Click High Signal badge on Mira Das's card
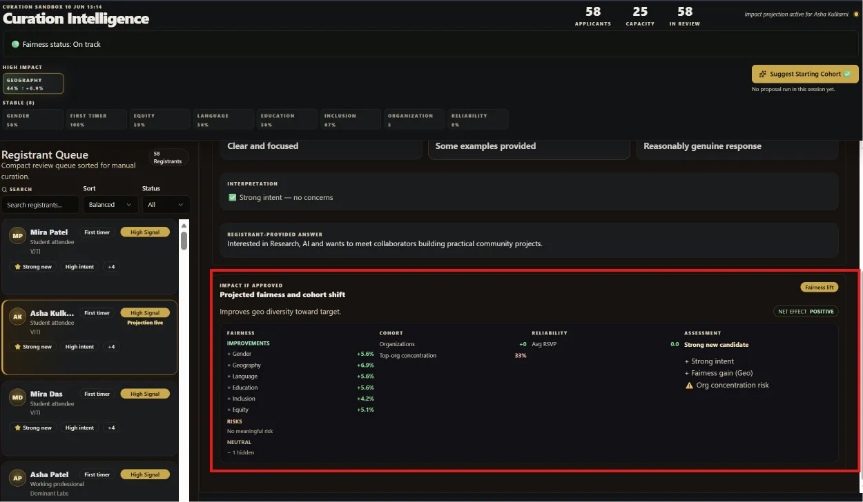The image size is (863, 502). point(145,394)
